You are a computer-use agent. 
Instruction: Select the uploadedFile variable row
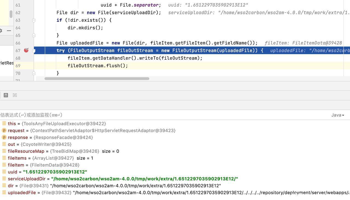point(175,193)
